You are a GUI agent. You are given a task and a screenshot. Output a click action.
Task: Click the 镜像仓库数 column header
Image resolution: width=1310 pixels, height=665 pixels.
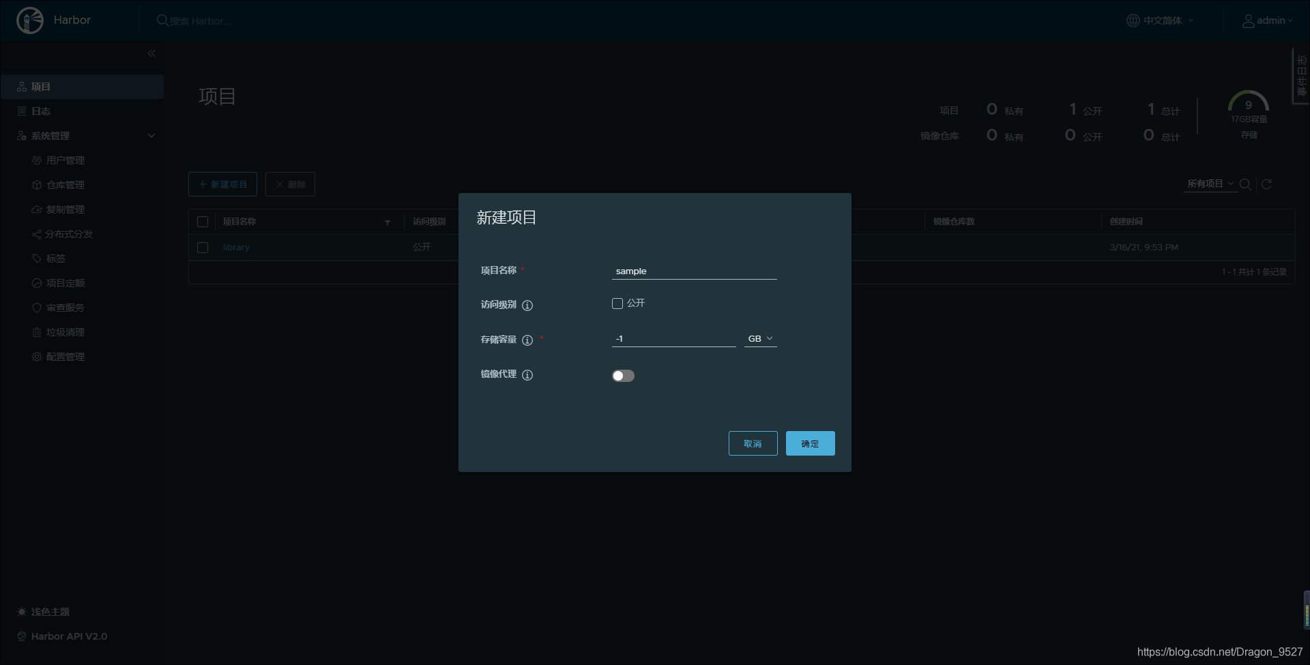click(x=954, y=222)
